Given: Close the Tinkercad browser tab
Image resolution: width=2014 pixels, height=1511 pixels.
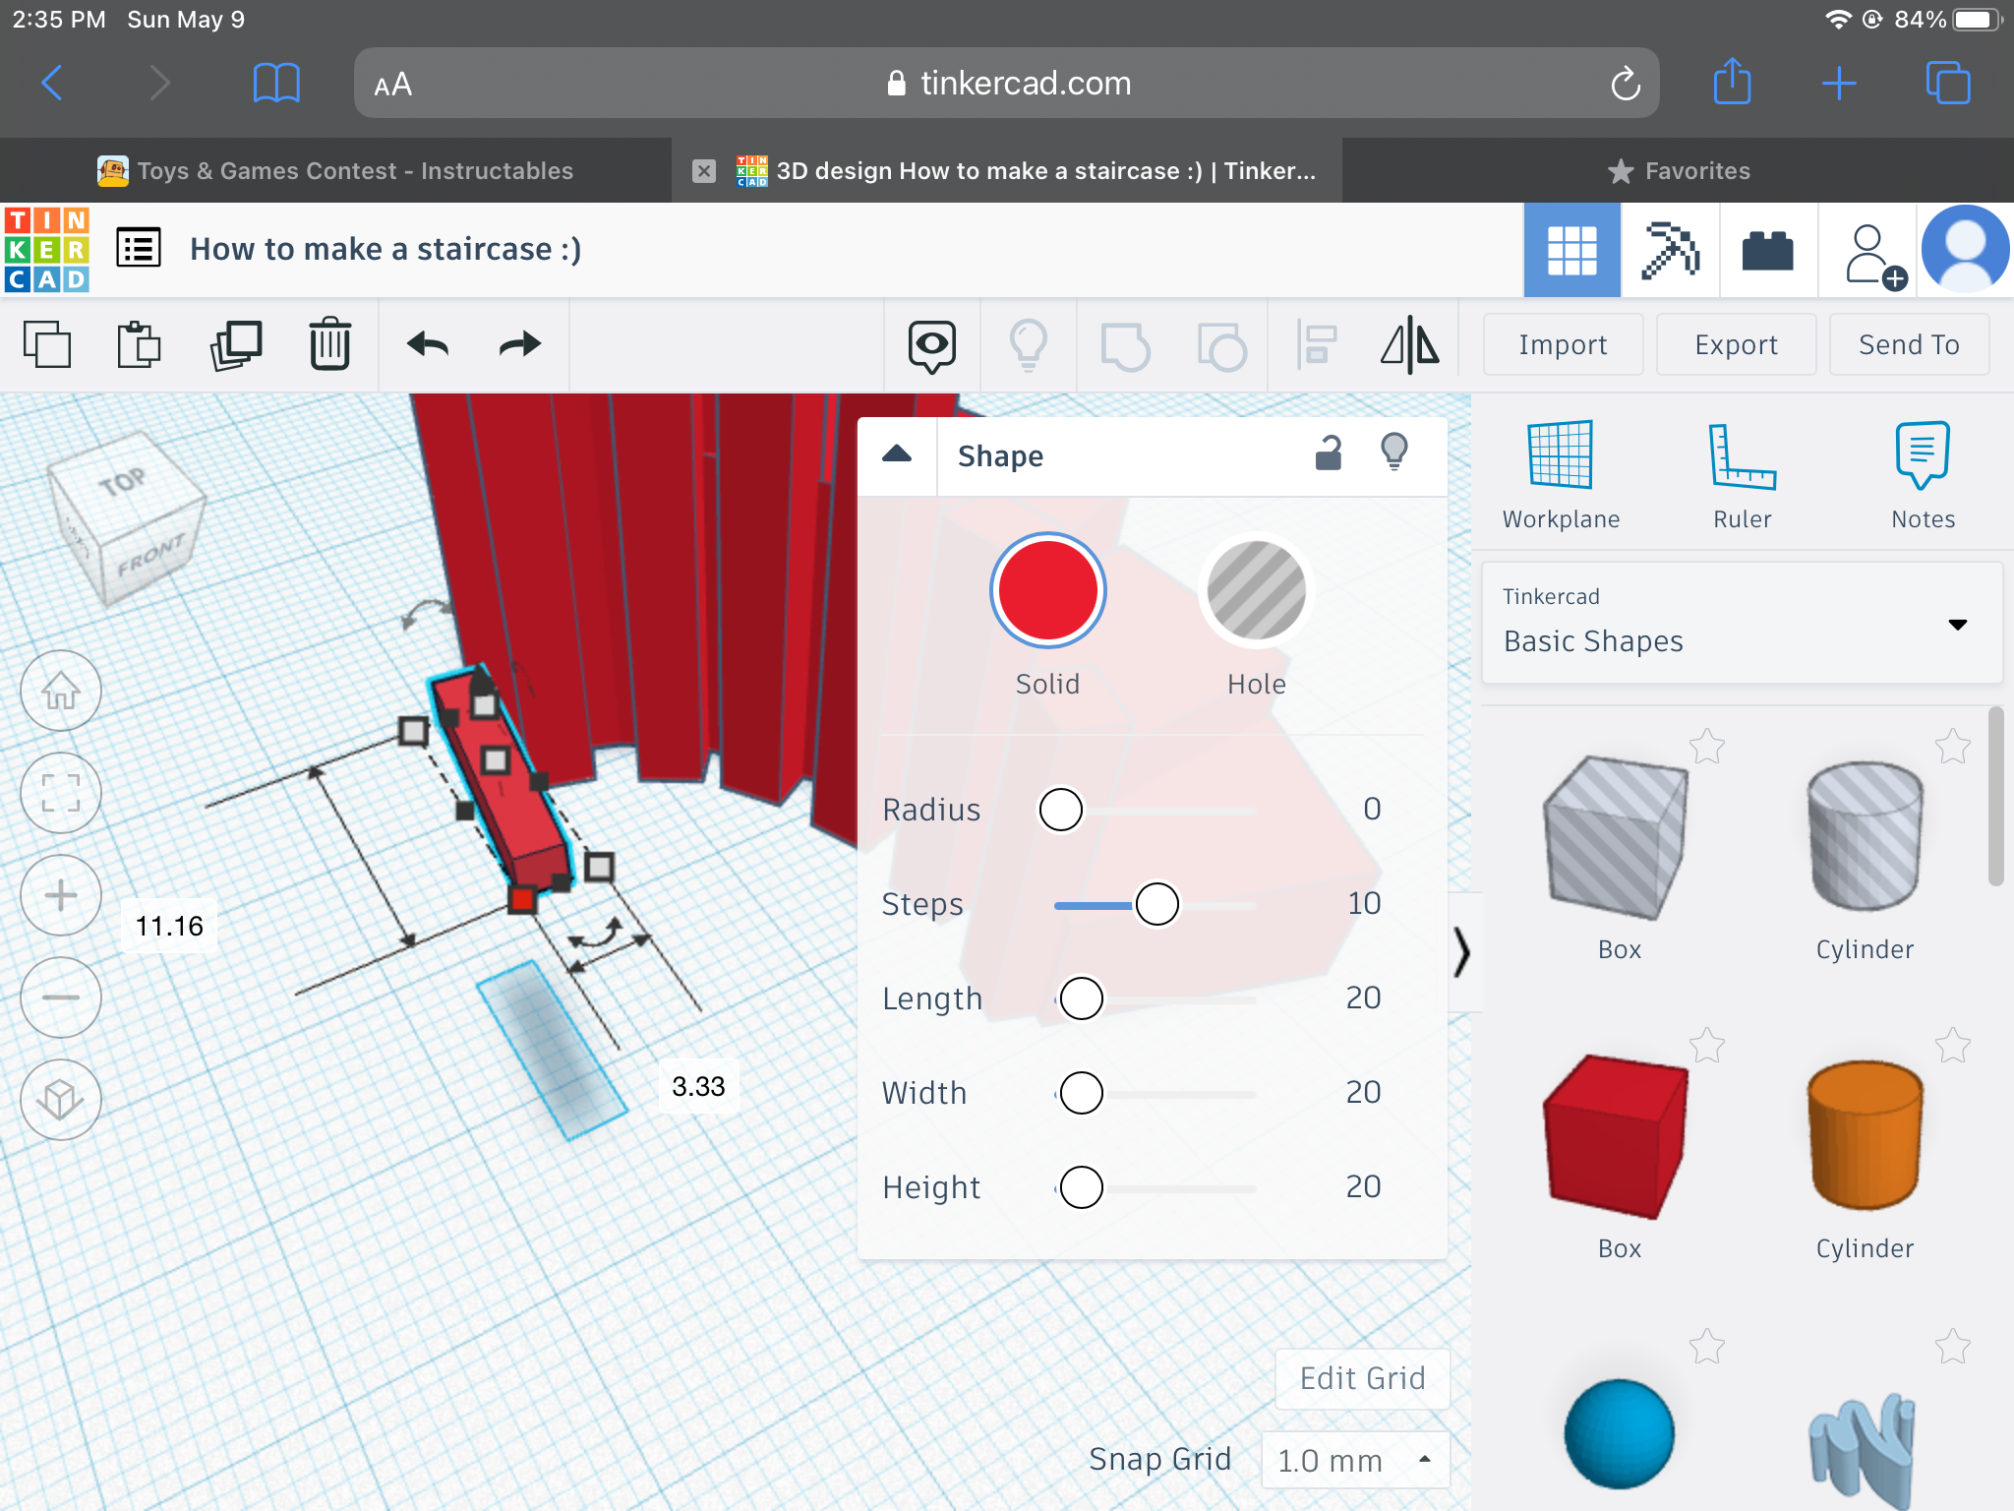Looking at the screenshot, I should (704, 171).
